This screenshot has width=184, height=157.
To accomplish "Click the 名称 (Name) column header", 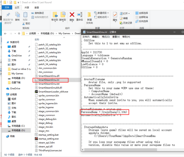I will (37, 40).
